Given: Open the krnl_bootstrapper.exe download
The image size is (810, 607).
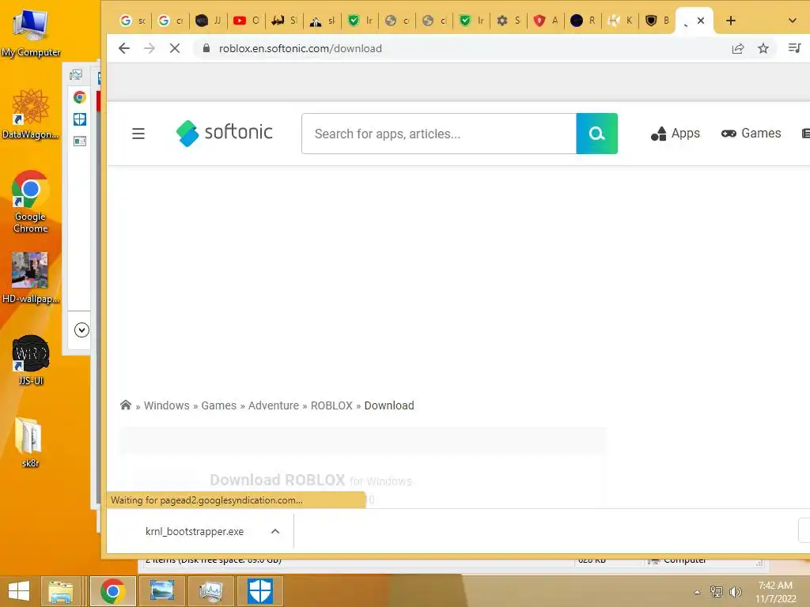Looking at the screenshot, I should point(195,532).
